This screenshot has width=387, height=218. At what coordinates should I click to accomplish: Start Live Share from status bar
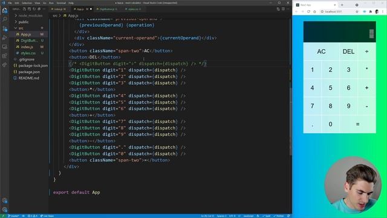click(47, 216)
